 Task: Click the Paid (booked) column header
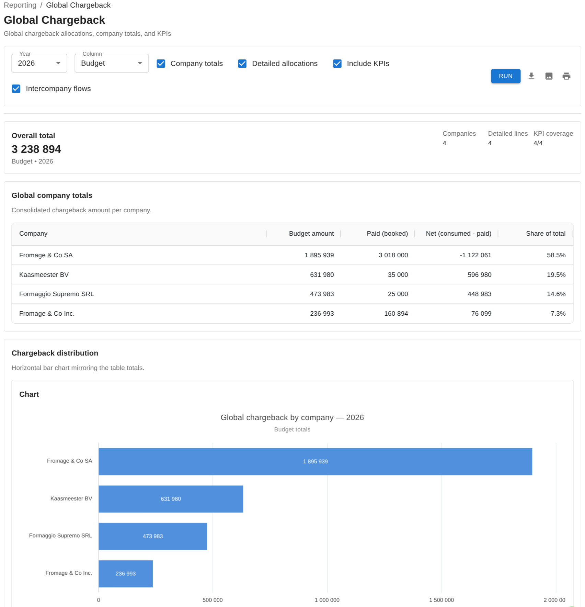tap(387, 234)
